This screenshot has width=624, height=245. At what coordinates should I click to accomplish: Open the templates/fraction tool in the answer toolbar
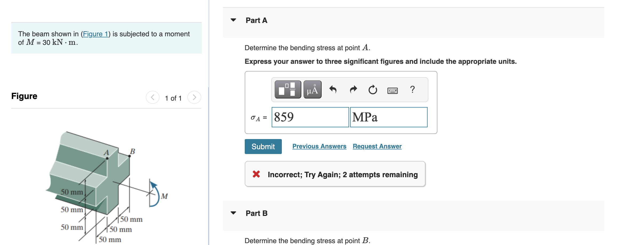pyautogui.click(x=288, y=89)
